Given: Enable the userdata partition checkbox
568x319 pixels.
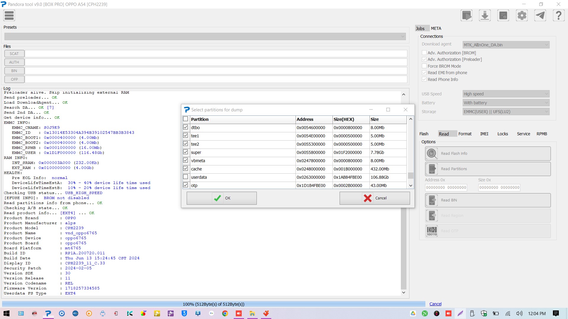Looking at the screenshot, I should pyautogui.click(x=185, y=177).
